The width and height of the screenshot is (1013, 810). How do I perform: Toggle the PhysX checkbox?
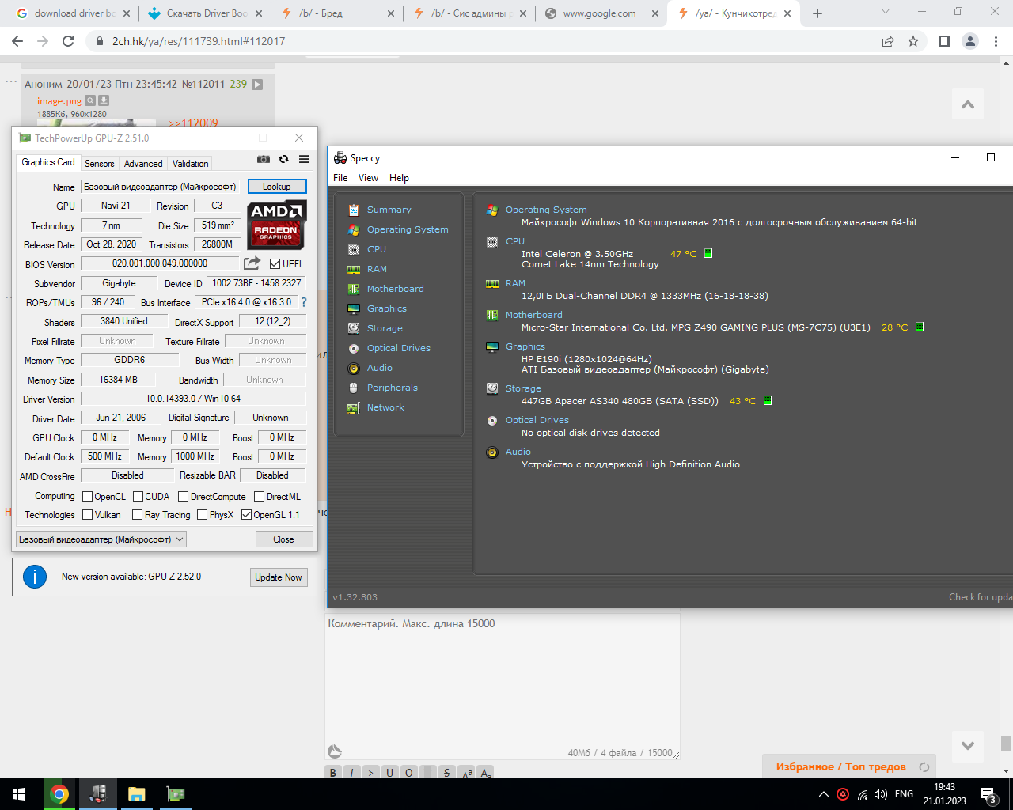coord(203,515)
